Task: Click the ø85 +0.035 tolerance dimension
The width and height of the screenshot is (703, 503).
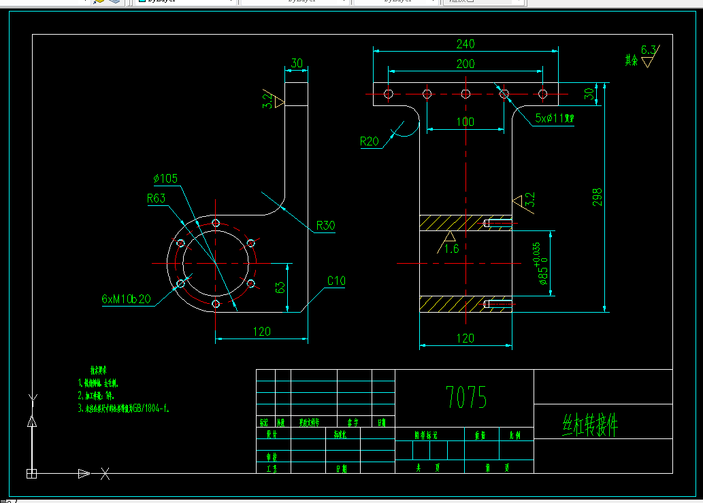Action: [541, 264]
